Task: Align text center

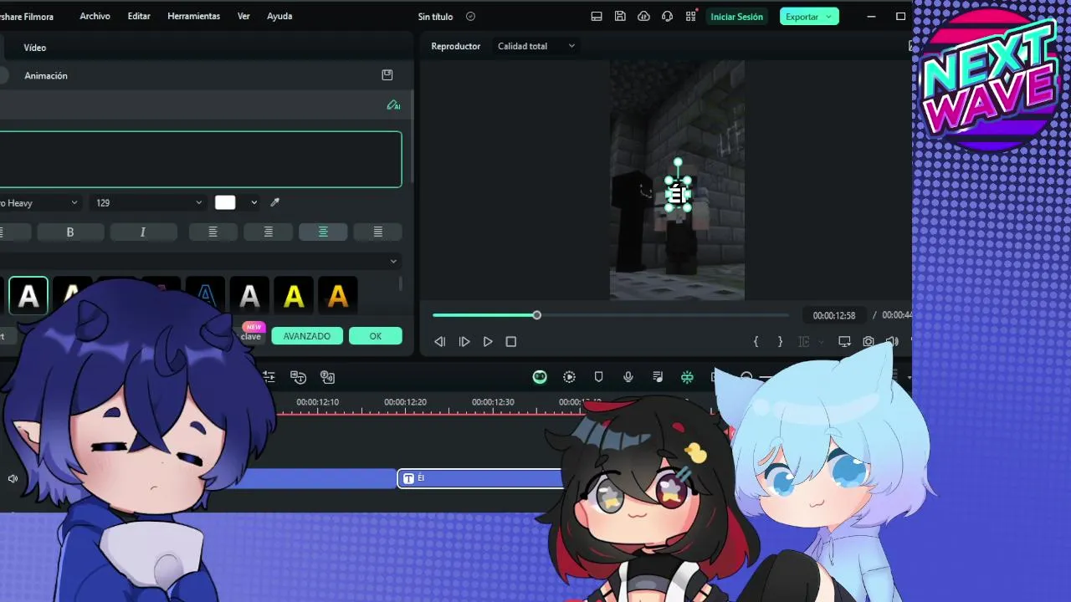Action: click(268, 232)
